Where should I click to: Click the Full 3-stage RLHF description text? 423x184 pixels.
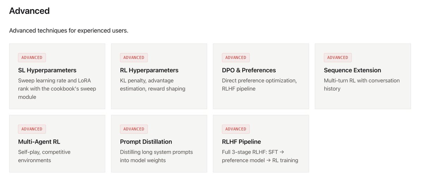click(260, 156)
